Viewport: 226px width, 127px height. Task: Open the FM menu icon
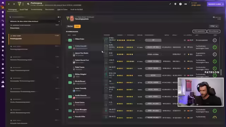tap(185, 4)
